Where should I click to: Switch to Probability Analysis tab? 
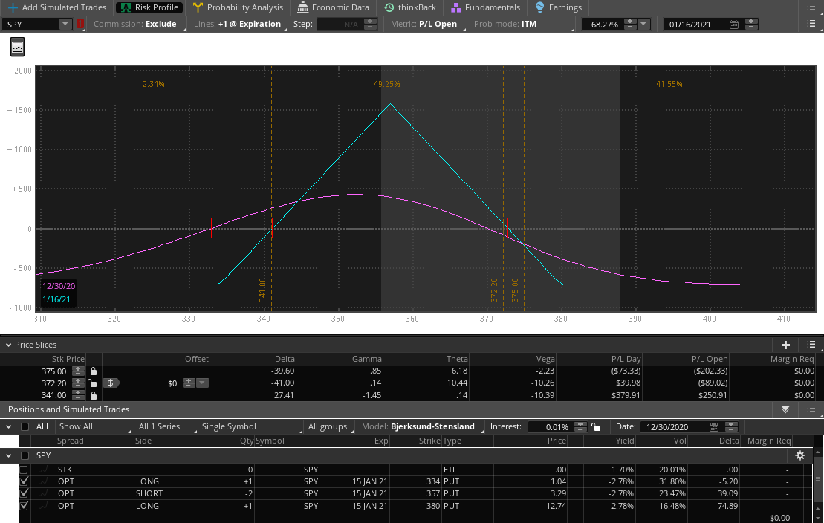(238, 7)
